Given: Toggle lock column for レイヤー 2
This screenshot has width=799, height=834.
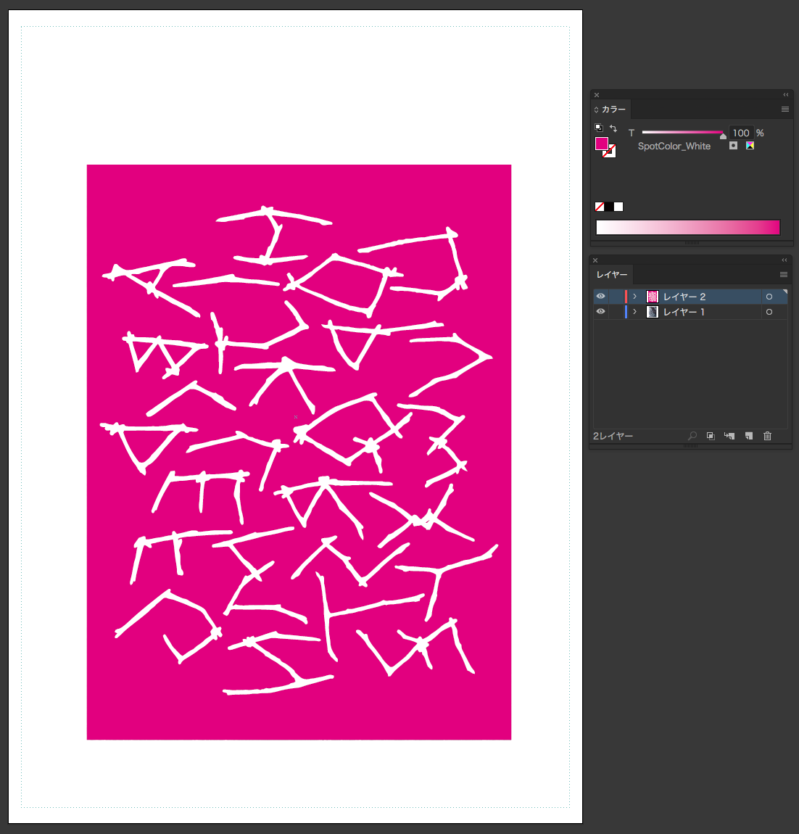Looking at the screenshot, I should 616,297.
